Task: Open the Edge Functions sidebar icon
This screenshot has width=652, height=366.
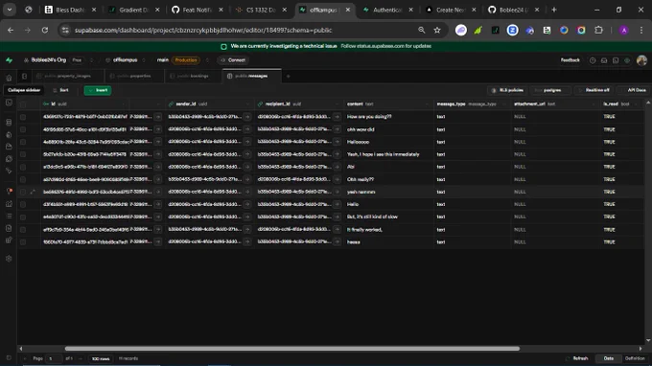Action: (9, 159)
